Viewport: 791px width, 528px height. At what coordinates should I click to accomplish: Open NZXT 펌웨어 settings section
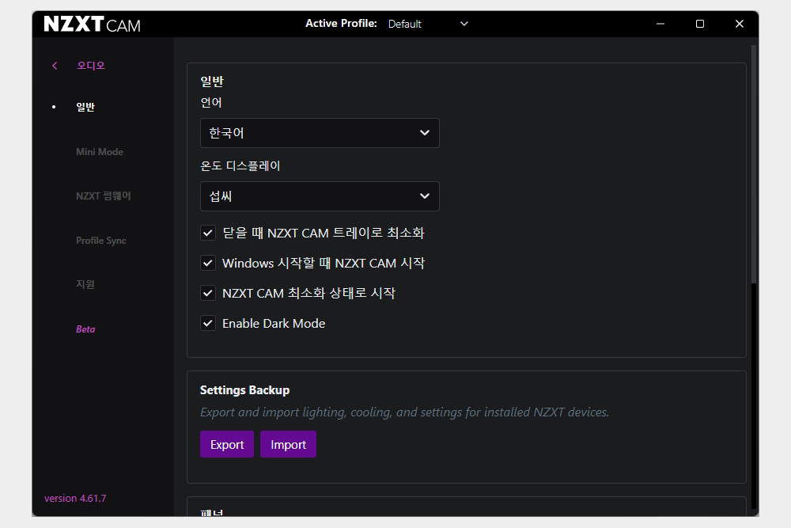[x=104, y=196]
